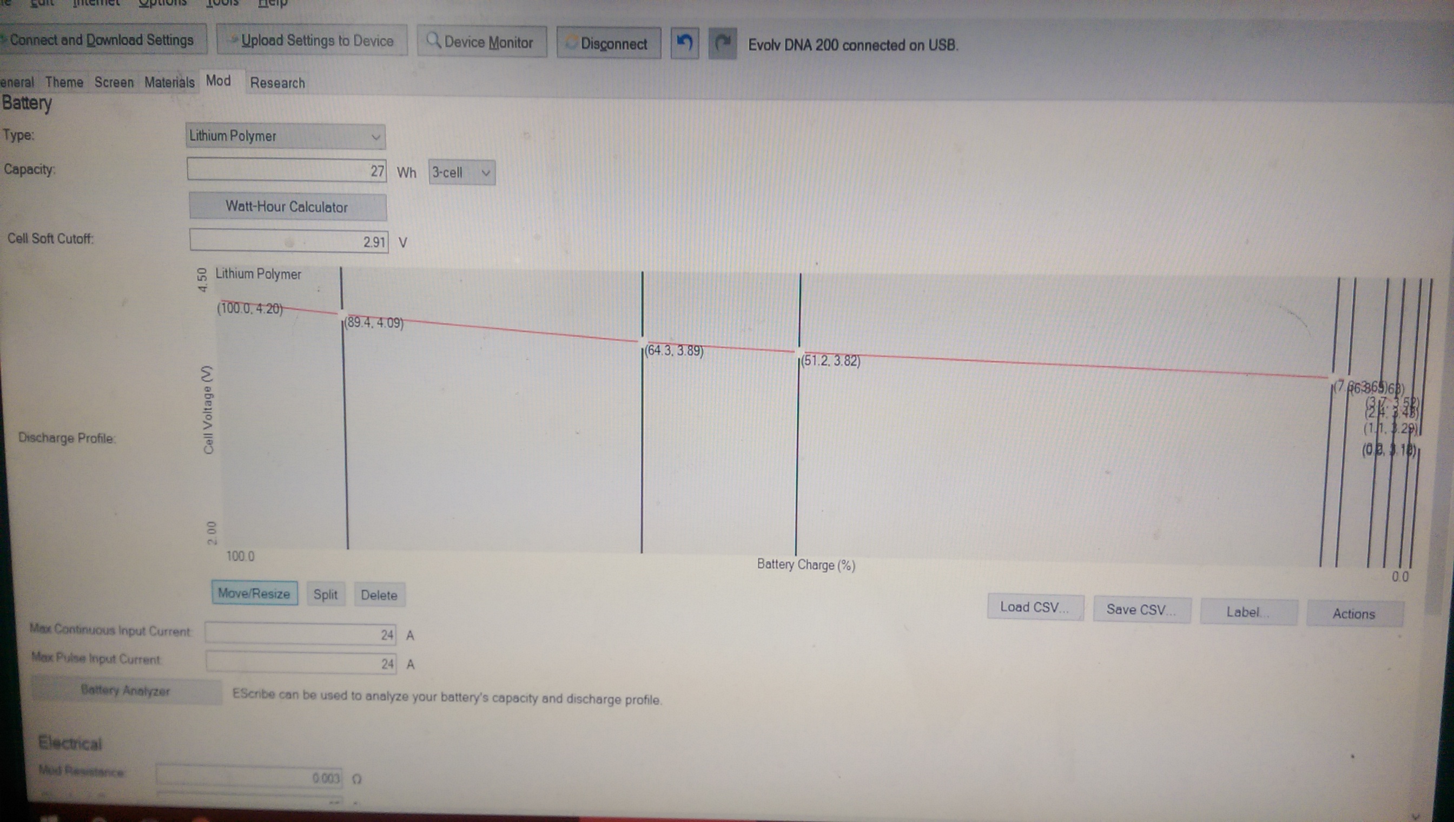Open the battery Type dropdown
1454x822 pixels.
coord(286,137)
